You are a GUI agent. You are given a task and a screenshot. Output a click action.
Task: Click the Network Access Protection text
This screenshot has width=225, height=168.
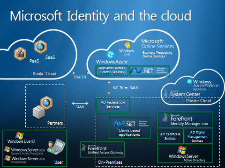[27, 154]
